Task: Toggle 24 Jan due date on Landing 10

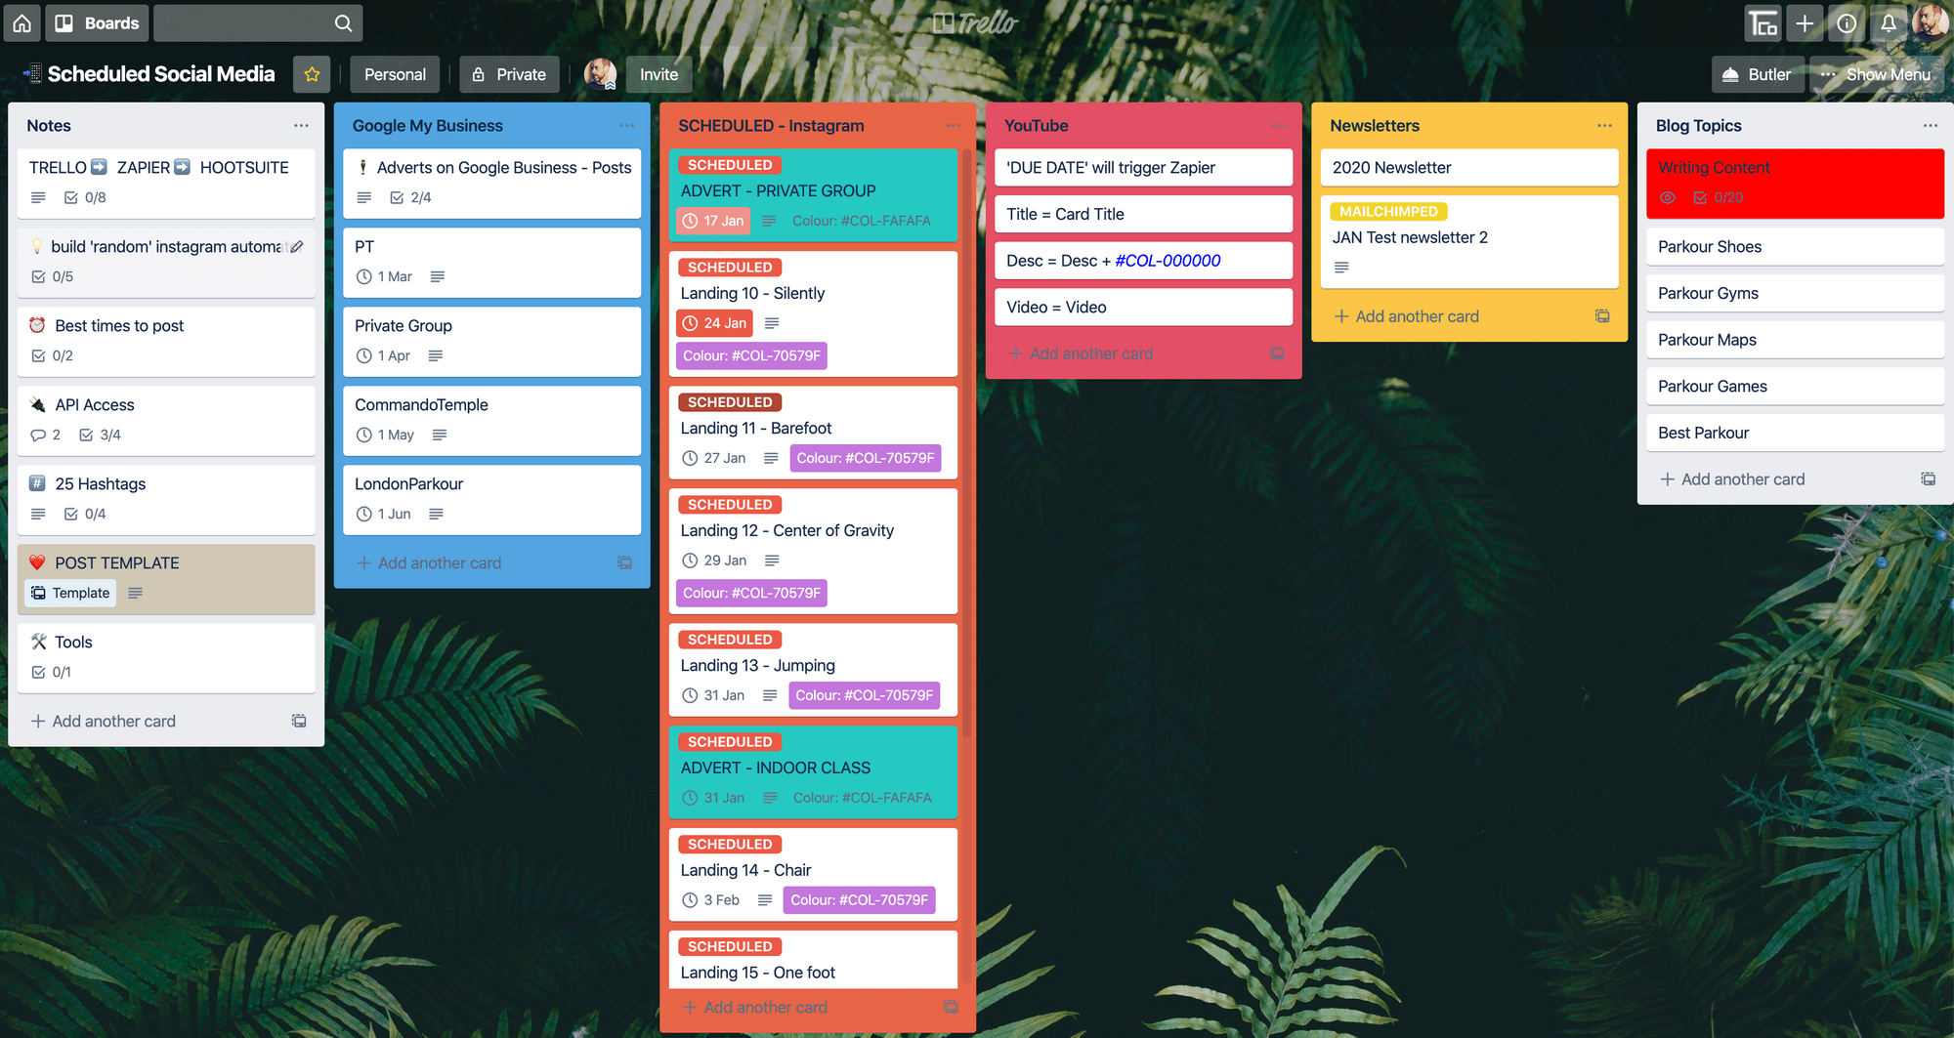Action: 715,323
